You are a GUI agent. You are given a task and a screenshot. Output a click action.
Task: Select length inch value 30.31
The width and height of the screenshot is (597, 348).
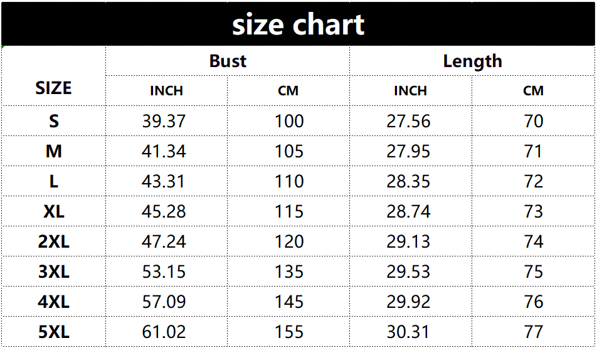pos(408,332)
